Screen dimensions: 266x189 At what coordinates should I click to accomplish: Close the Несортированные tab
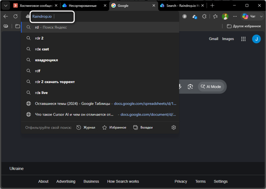point(105,6)
